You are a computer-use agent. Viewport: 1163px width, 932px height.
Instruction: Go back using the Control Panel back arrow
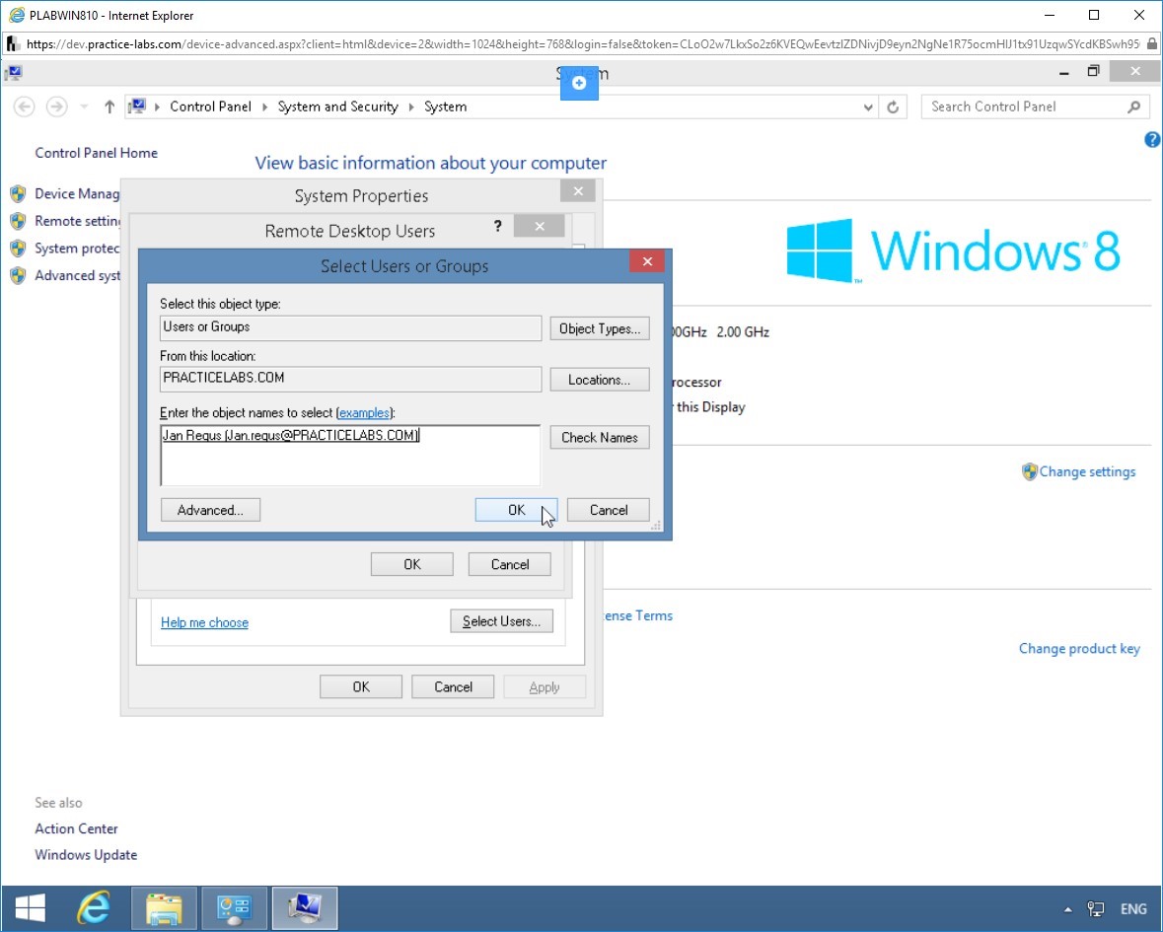coord(24,107)
